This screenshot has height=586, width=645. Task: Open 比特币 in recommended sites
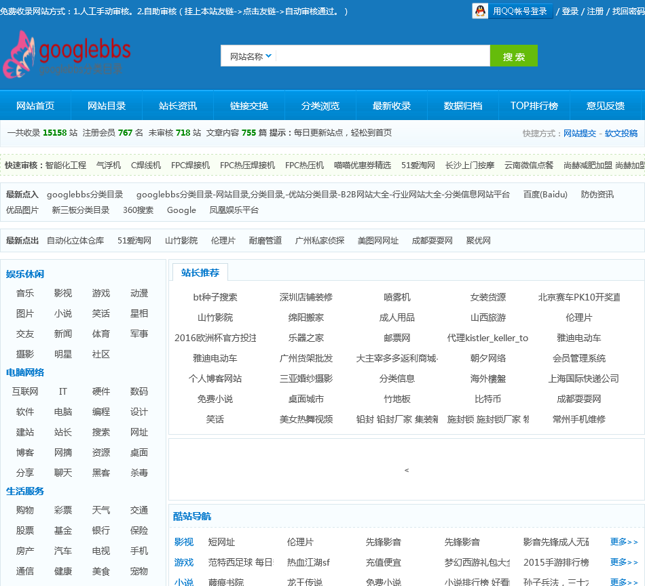pos(488,399)
